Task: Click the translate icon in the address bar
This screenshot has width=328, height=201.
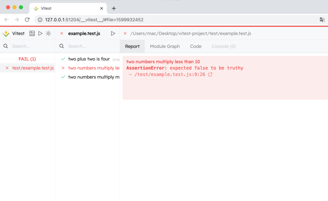Action: click(x=322, y=20)
